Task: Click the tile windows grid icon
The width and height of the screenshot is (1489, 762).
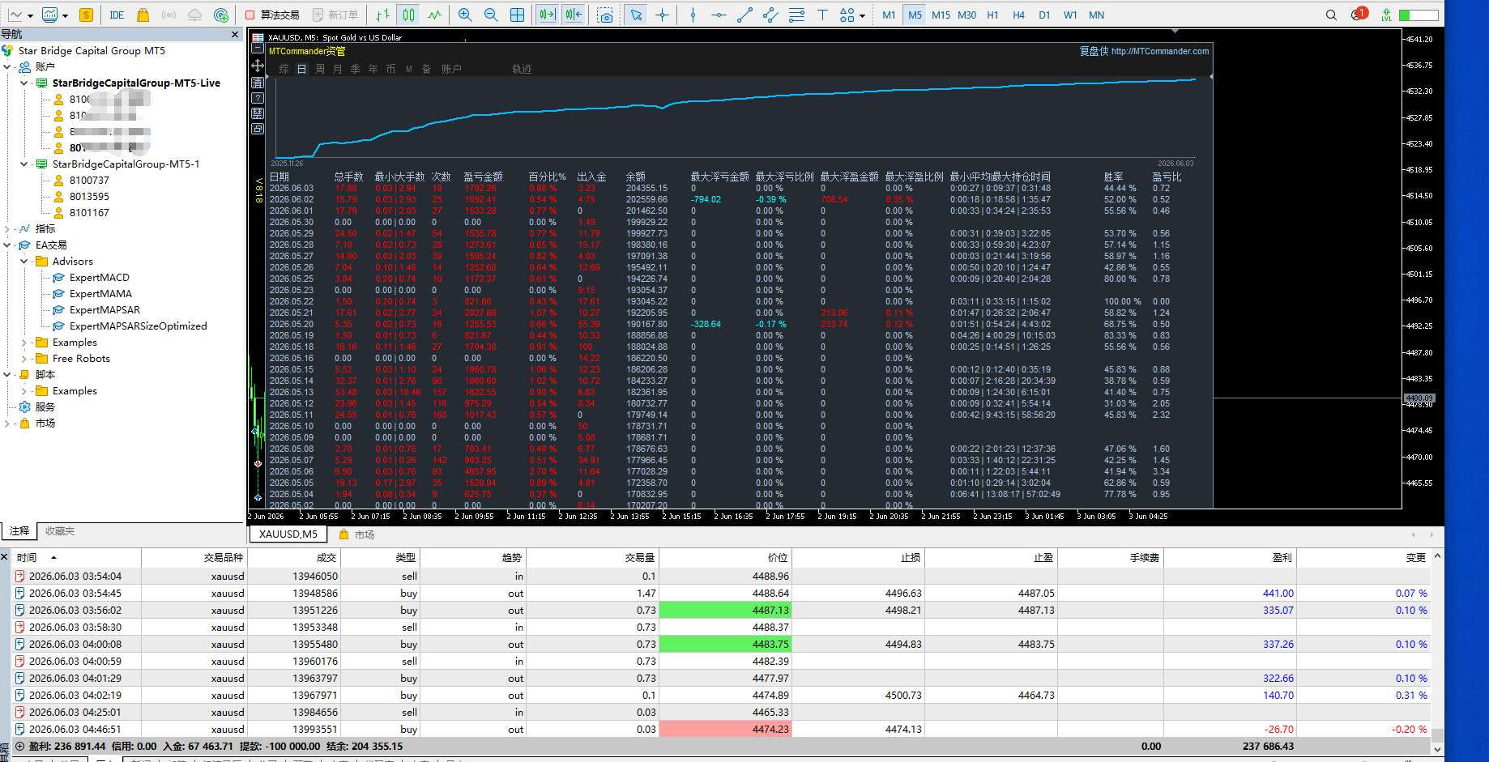Action: (x=517, y=15)
